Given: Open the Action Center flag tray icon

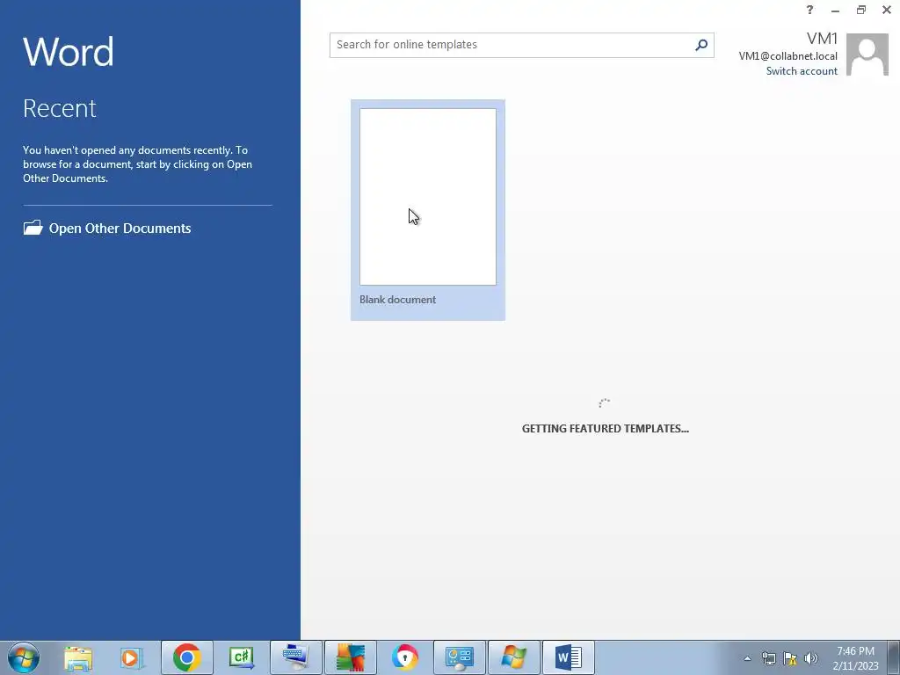Looking at the screenshot, I should pos(790,658).
